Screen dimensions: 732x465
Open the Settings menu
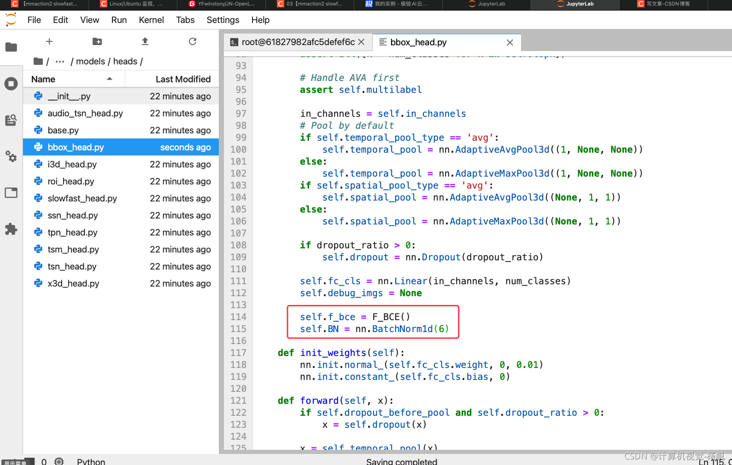(x=223, y=20)
